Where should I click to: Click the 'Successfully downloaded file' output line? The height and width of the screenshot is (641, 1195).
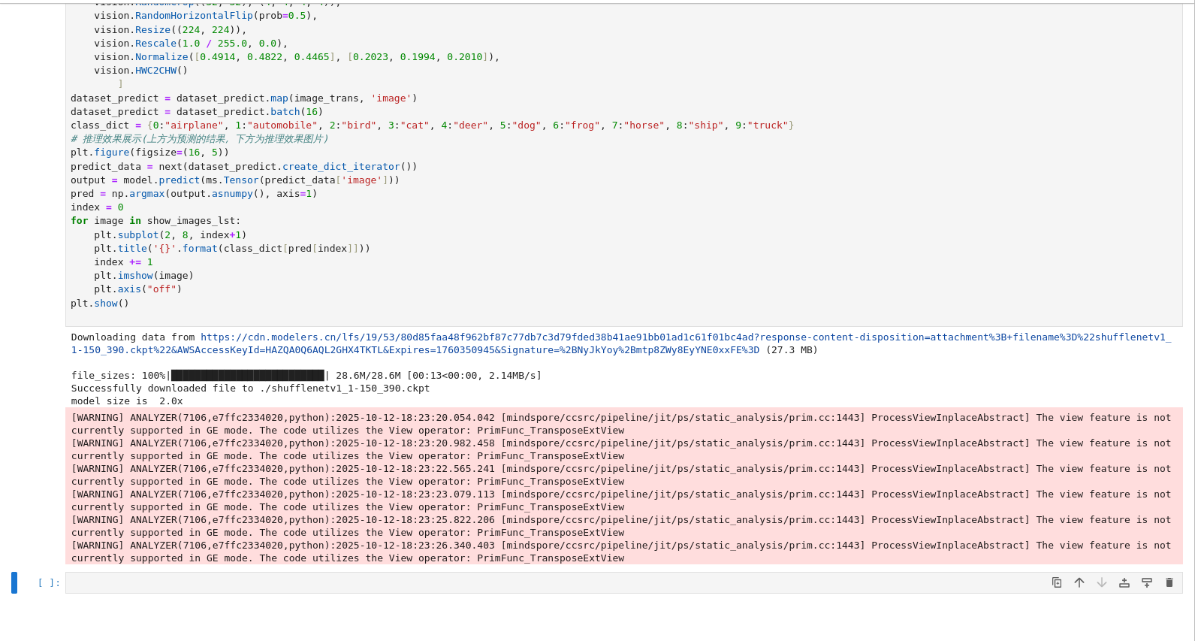[x=250, y=389]
